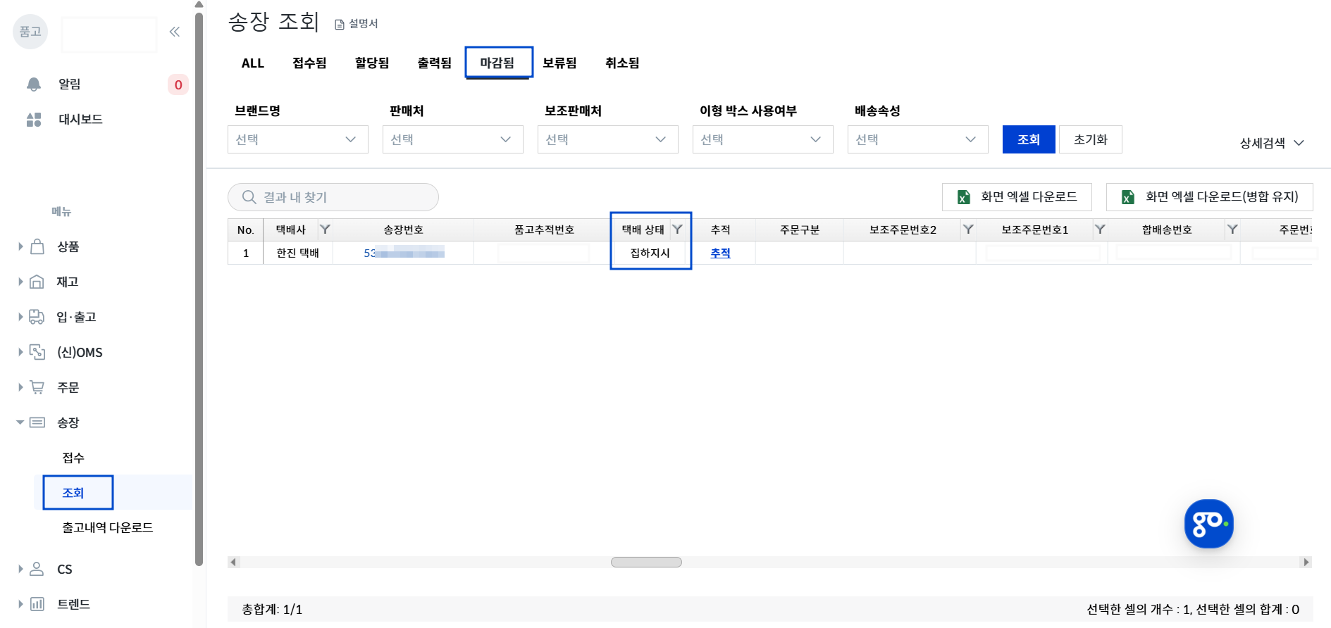Open the 이형 박스 사용여부 dropdown

click(763, 139)
